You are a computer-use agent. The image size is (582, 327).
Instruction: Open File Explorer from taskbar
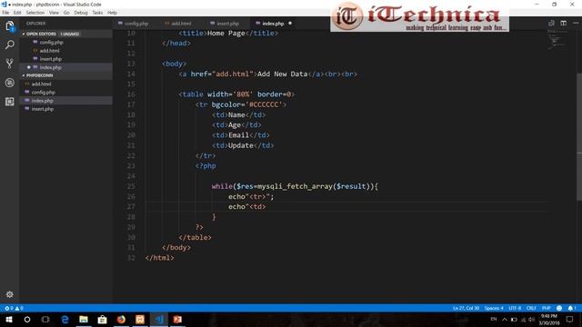(x=84, y=319)
